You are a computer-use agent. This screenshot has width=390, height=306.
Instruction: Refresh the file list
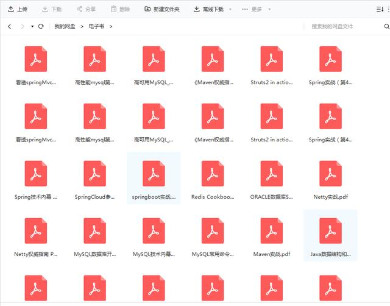(x=41, y=26)
